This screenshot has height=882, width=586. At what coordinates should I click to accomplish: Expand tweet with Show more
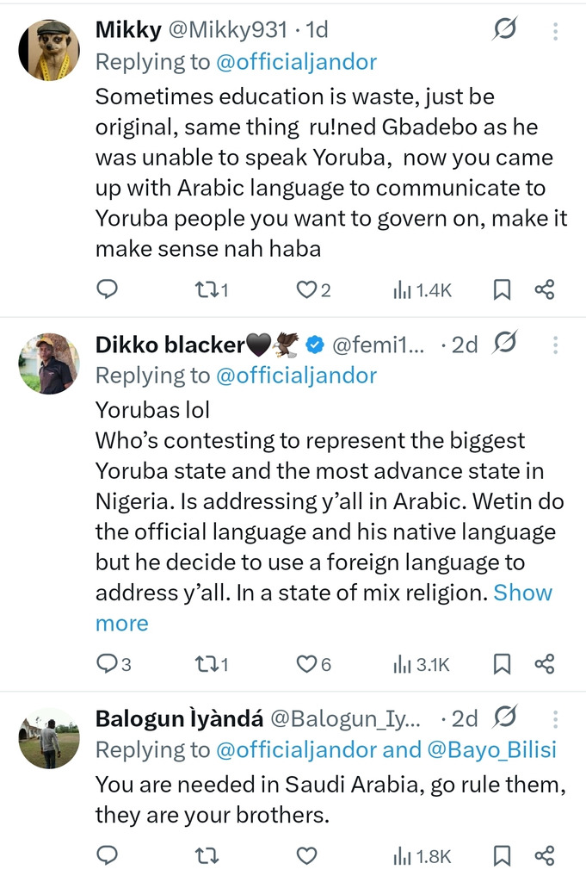pyautogui.click(x=522, y=593)
